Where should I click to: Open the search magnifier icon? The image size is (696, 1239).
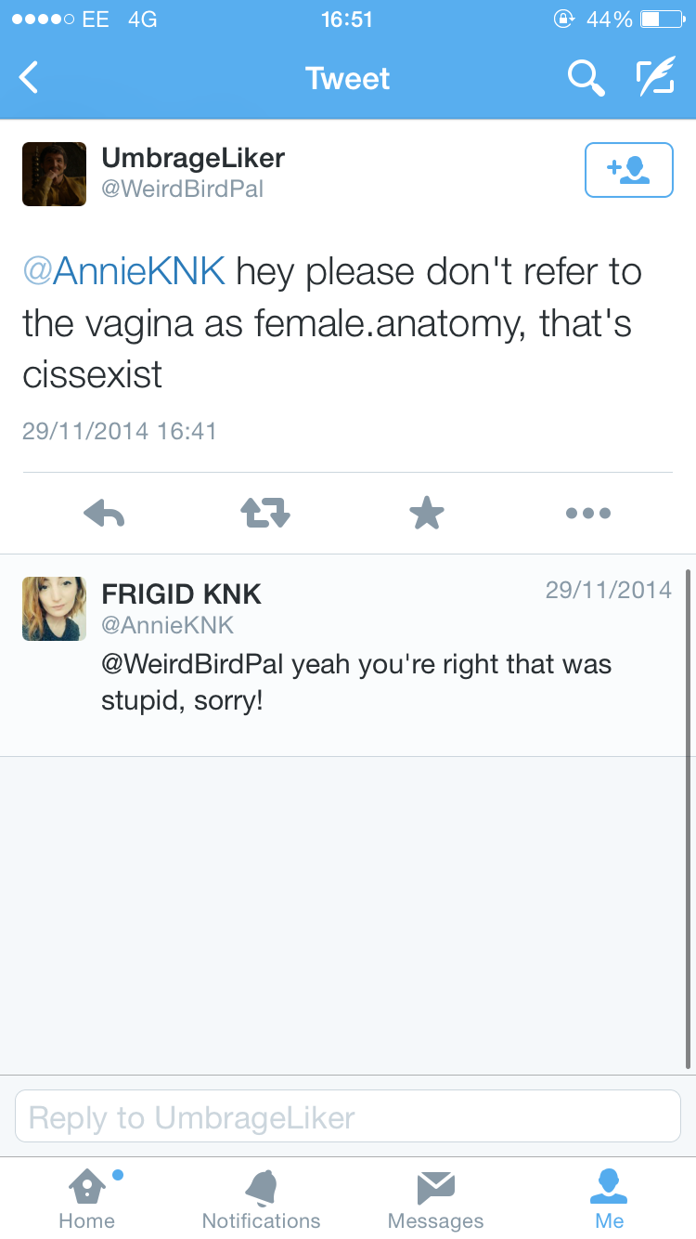coord(586,78)
